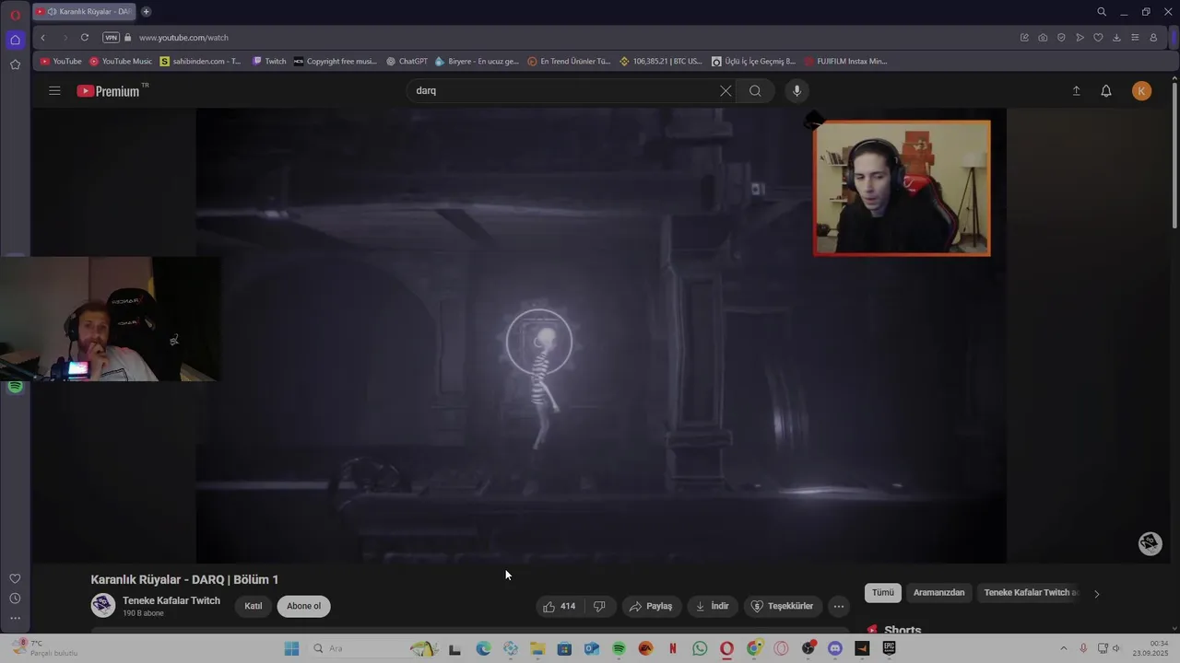Screen dimensions: 1180x663
Task: Click the Katıl join button
Action: pyautogui.click(x=254, y=606)
